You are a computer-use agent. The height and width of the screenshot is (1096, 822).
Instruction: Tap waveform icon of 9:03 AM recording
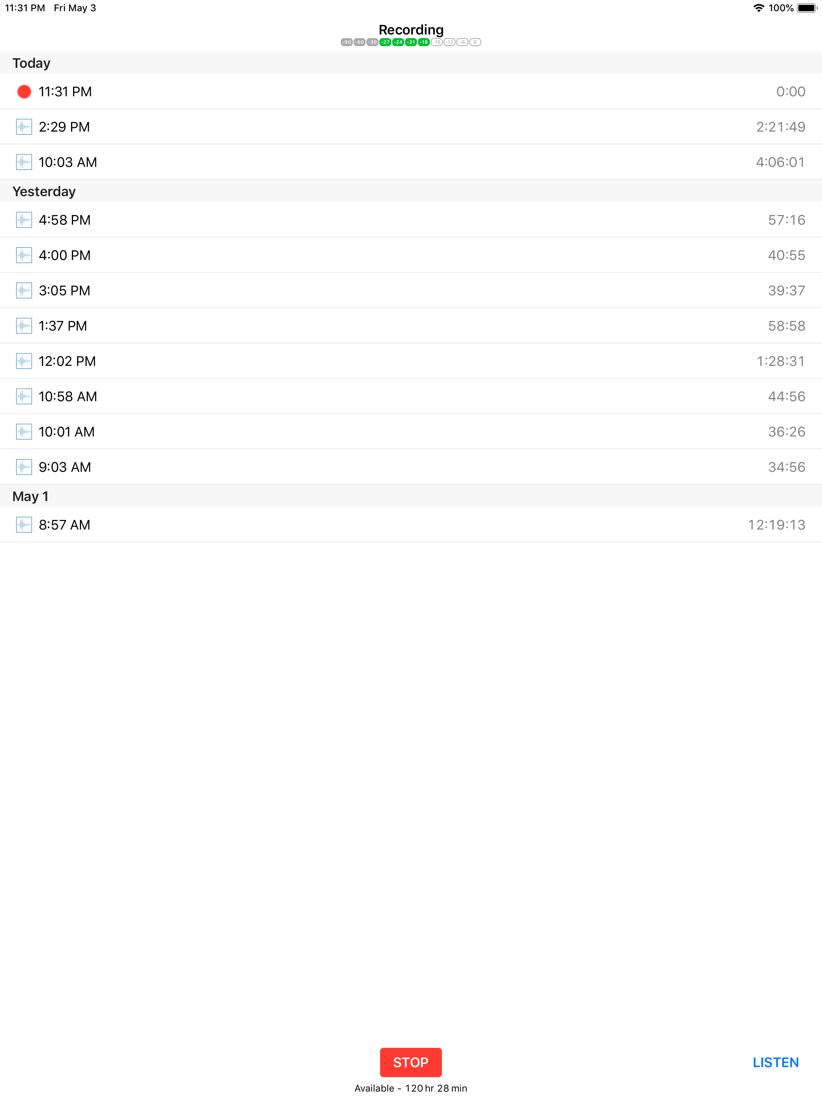point(24,467)
